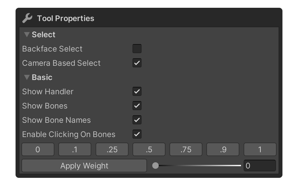
Task: Select the Tool Properties panel title
Action: [x=65, y=18]
